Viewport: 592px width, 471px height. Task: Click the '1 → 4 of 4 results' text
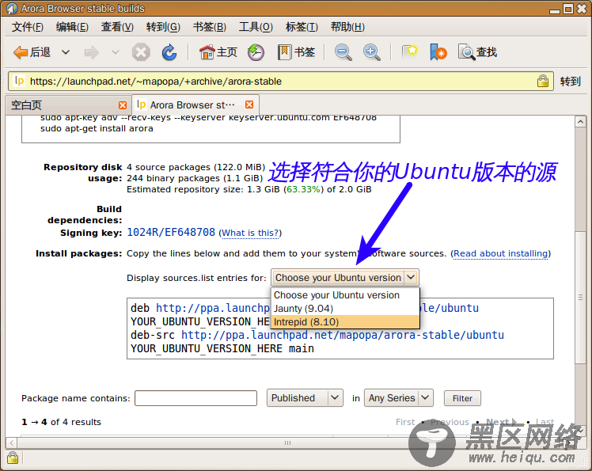point(61,422)
